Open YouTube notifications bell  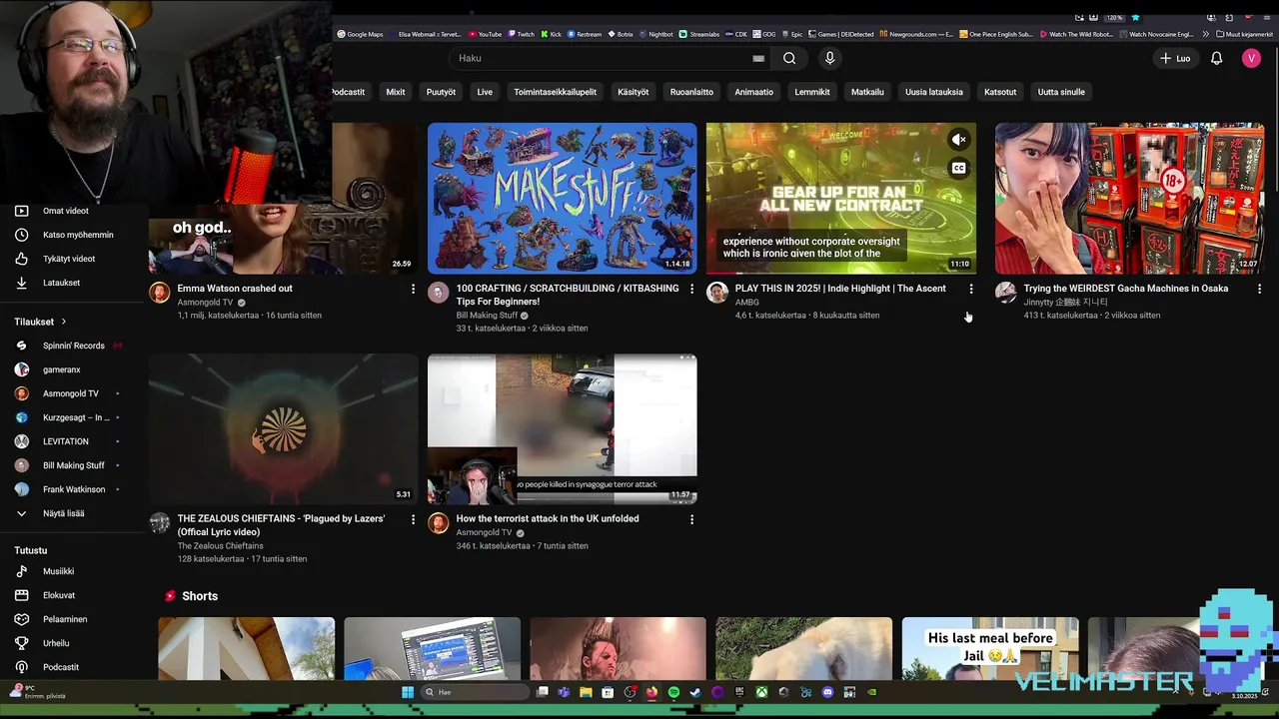click(1216, 58)
